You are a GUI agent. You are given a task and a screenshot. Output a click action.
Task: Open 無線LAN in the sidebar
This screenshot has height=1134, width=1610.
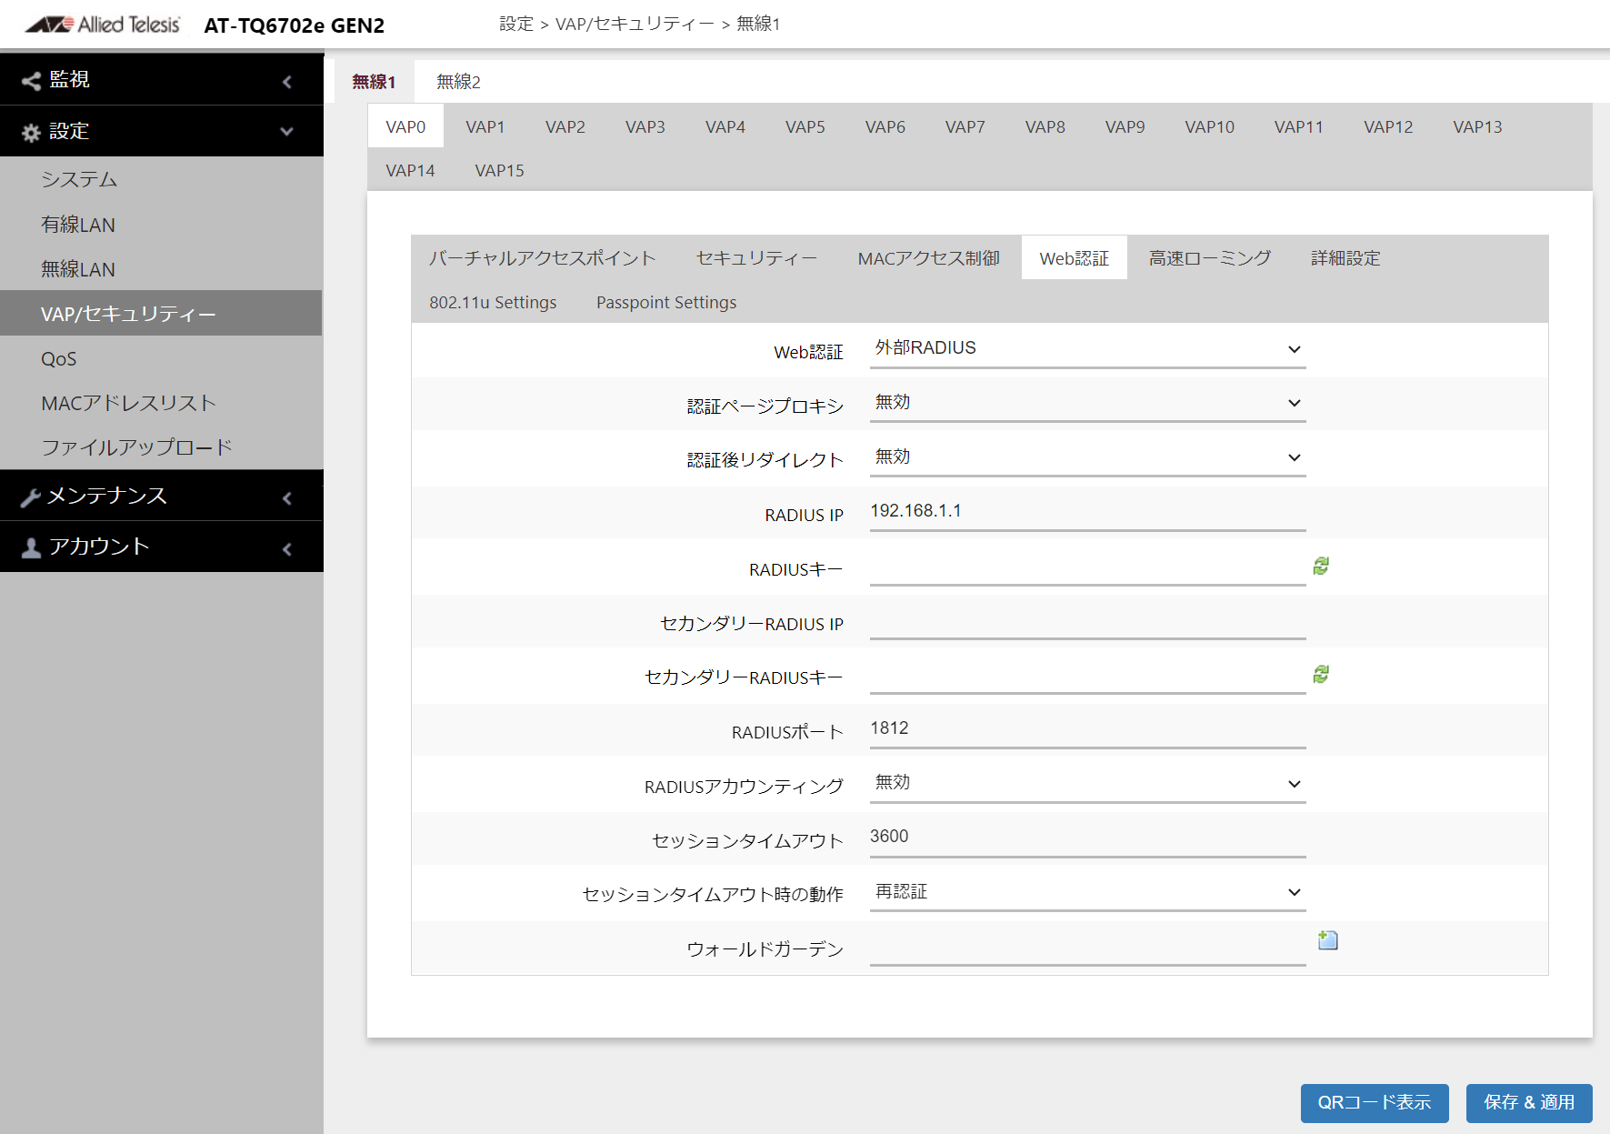[162, 269]
